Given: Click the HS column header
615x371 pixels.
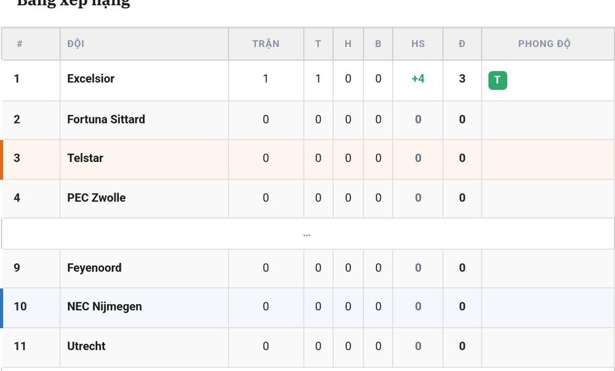Looking at the screenshot, I should 418,44.
